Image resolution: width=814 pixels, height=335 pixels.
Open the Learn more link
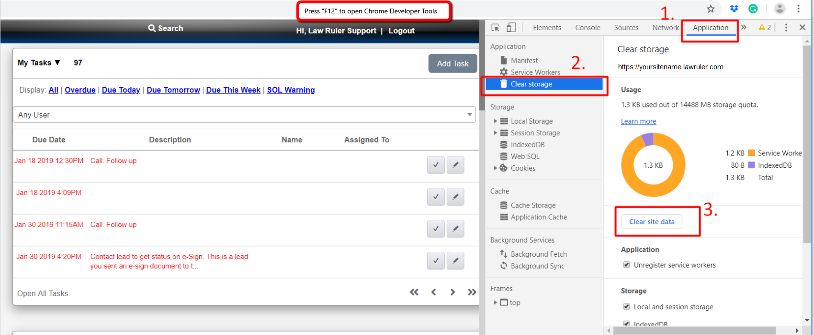pos(638,121)
